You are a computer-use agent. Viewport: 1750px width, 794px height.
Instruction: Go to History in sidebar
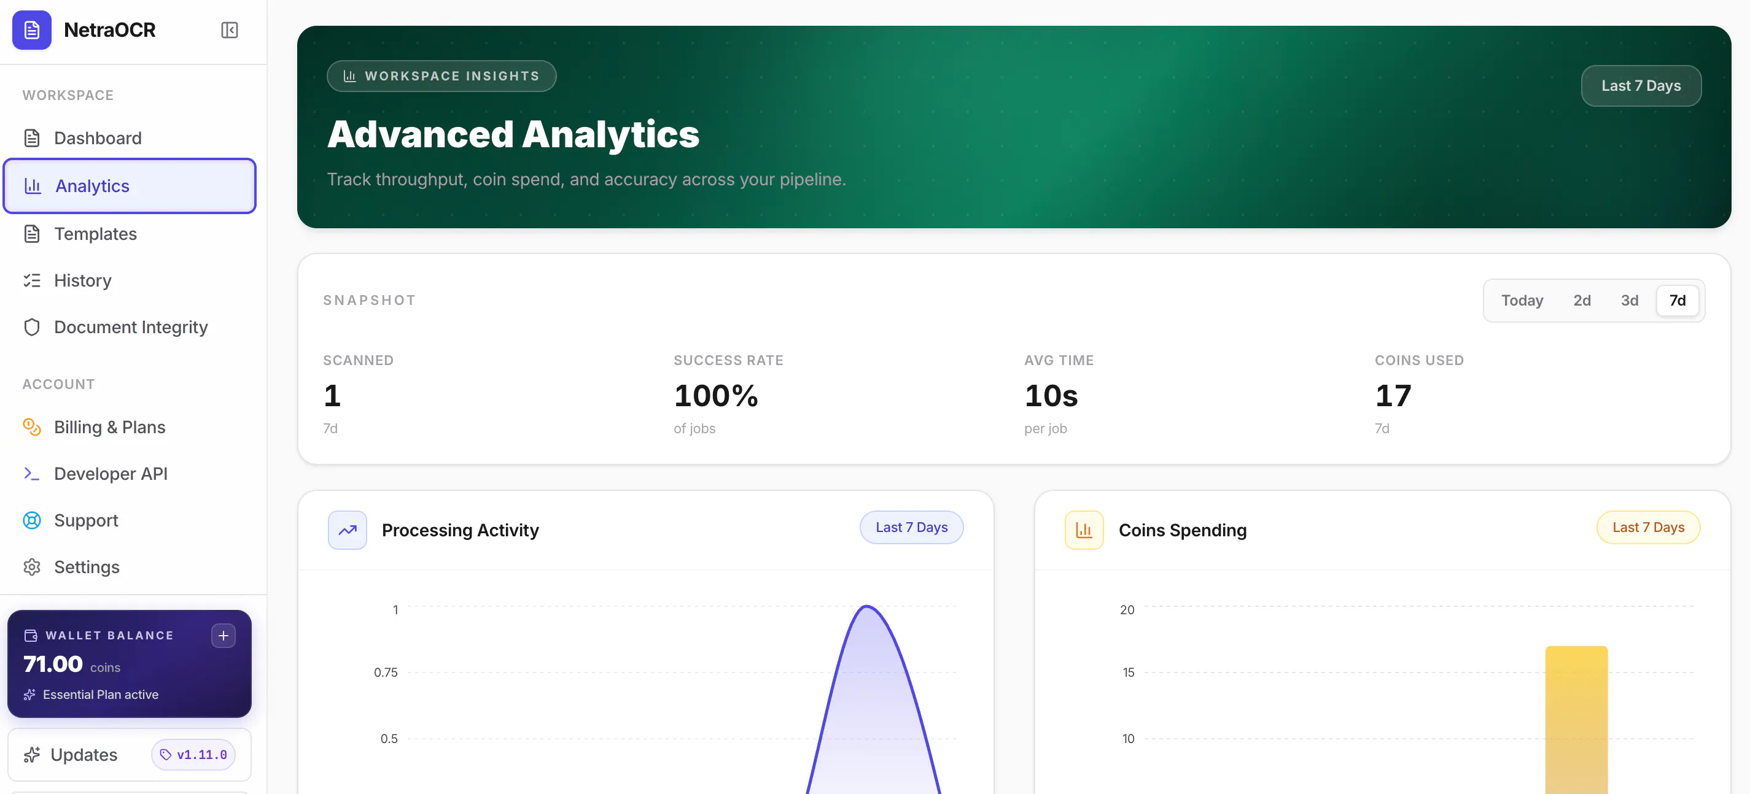coord(130,280)
